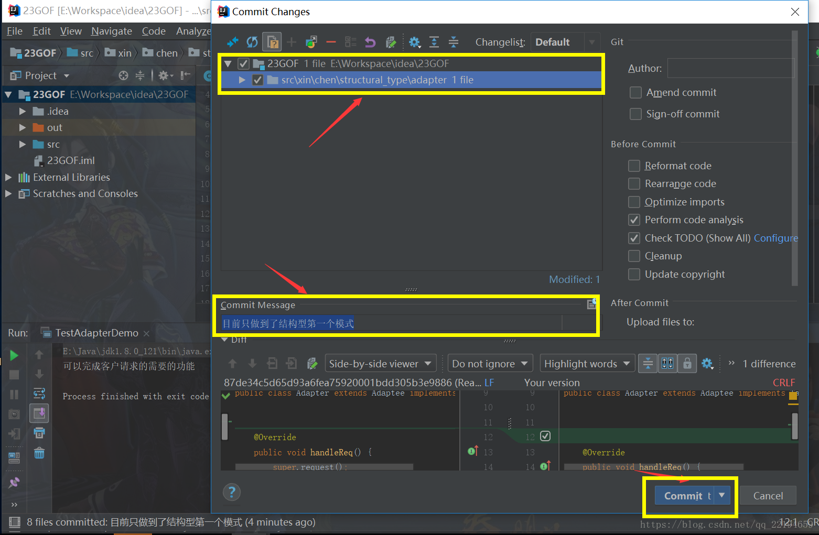Expand the adapter folder node in changes
Image resolution: width=819 pixels, height=535 pixels.
[242, 80]
